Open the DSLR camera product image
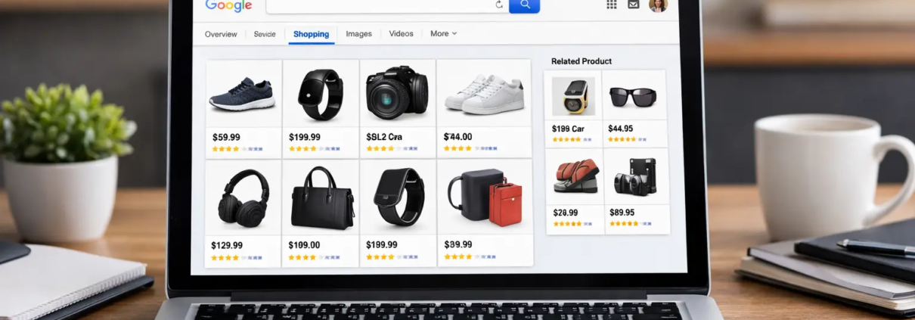This screenshot has height=320, width=915. point(397,92)
